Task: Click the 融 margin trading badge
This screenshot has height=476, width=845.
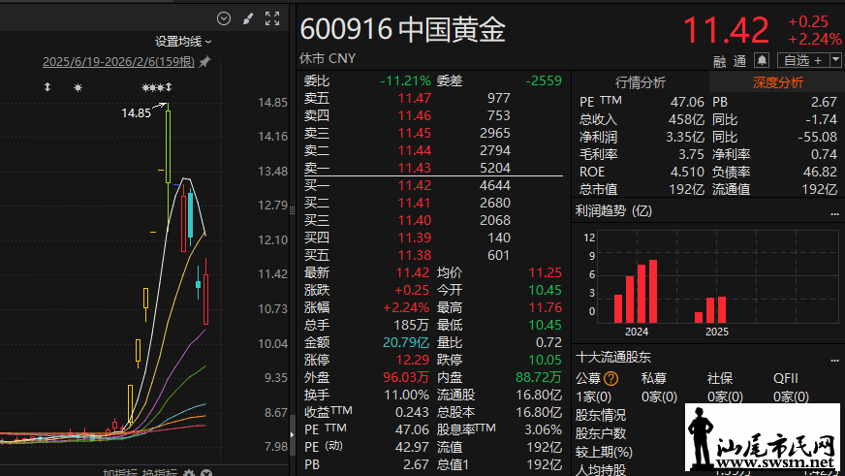Action: click(x=719, y=60)
